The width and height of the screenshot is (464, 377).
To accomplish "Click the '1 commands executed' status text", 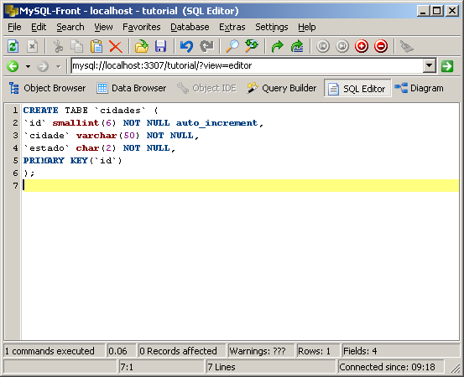I will coord(50,351).
